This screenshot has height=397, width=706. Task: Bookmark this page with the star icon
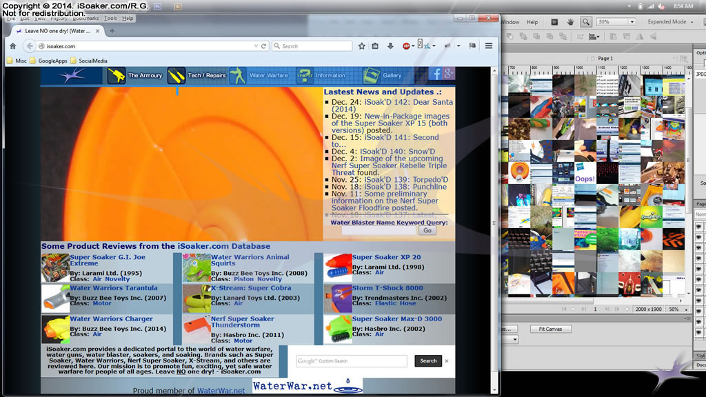click(361, 46)
